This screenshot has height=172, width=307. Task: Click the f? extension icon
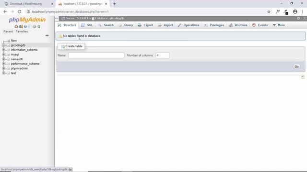coord(278,11)
